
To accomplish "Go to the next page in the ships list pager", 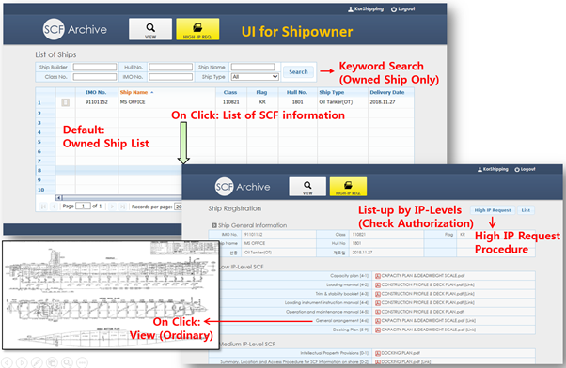I will 112,207.
